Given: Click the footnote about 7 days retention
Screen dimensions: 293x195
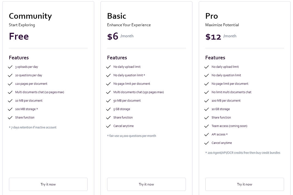Looking at the screenshot, I should [x=32, y=127].
